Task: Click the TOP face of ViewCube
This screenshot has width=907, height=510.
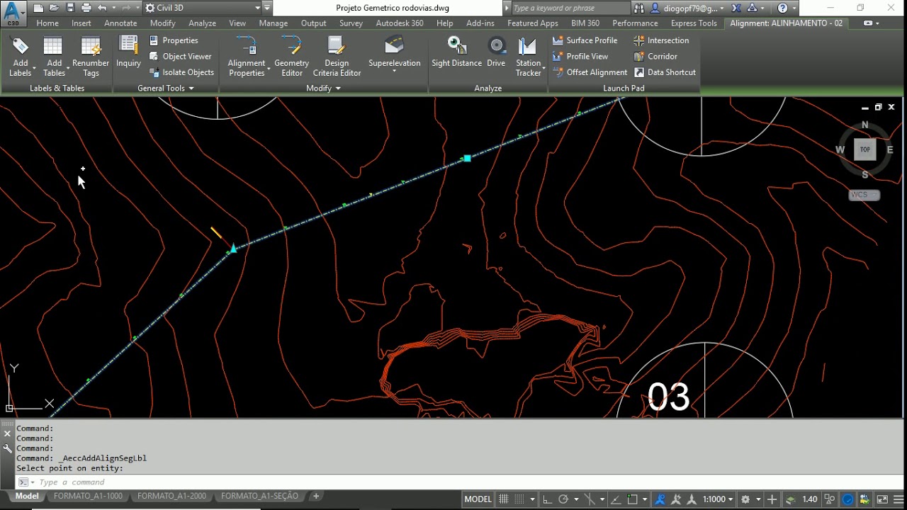Action: pyautogui.click(x=864, y=149)
